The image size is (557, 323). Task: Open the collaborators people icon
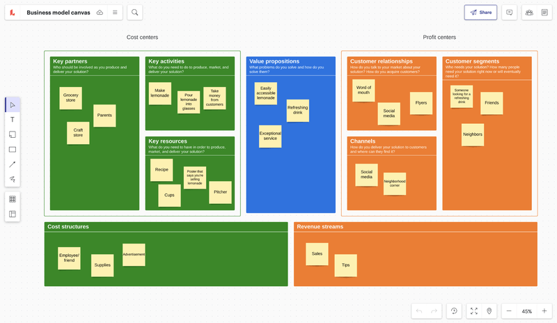click(529, 13)
